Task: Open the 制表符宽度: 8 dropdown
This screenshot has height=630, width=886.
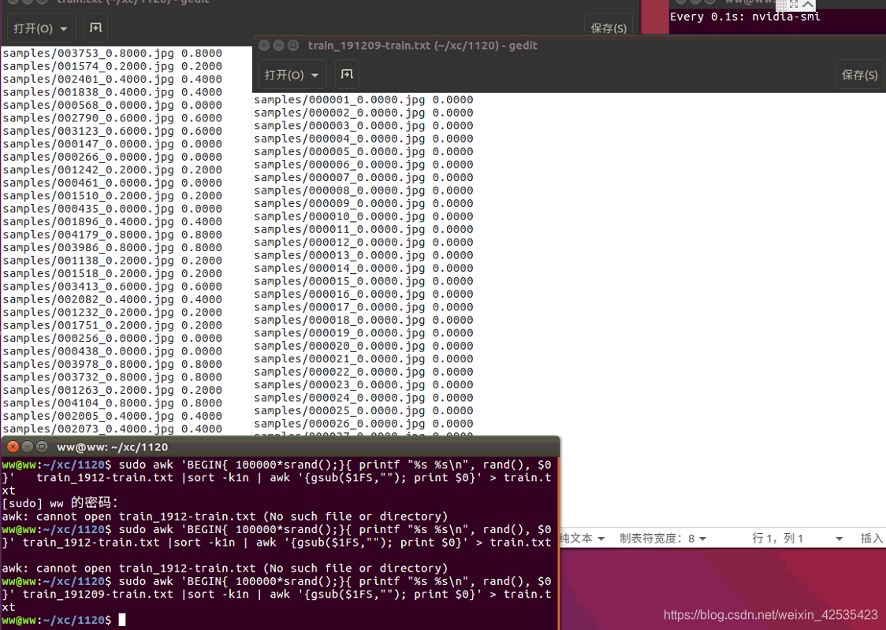Action: (x=663, y=538)
